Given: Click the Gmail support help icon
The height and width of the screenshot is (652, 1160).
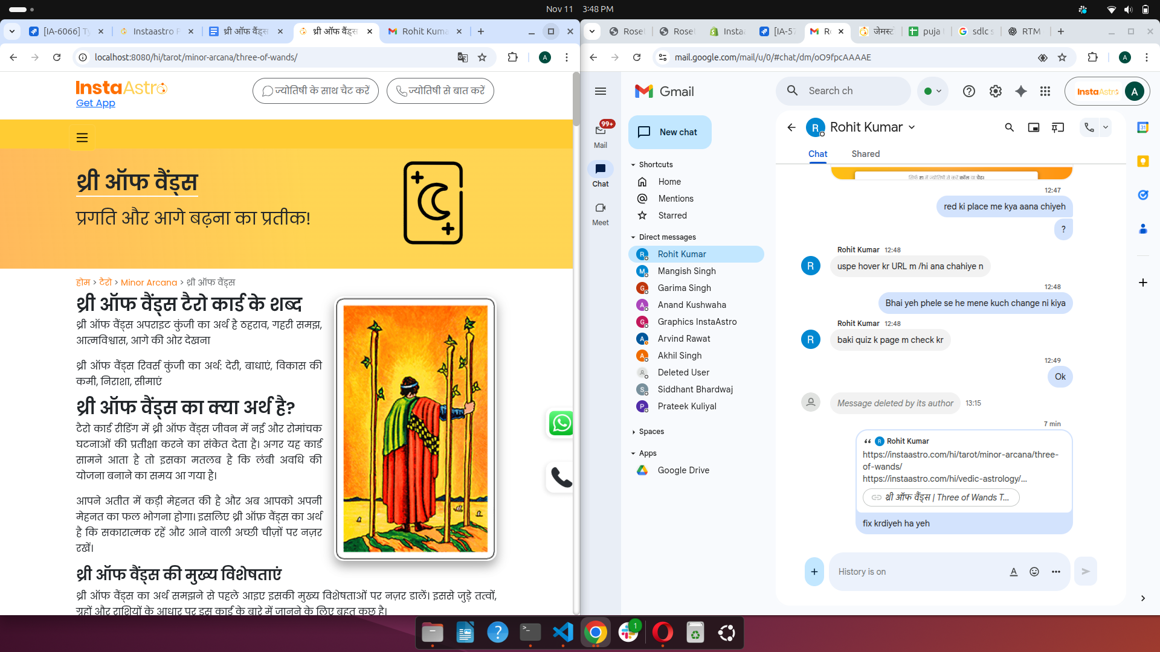Looking at the screenshot, I should click(x=968, y=91).
